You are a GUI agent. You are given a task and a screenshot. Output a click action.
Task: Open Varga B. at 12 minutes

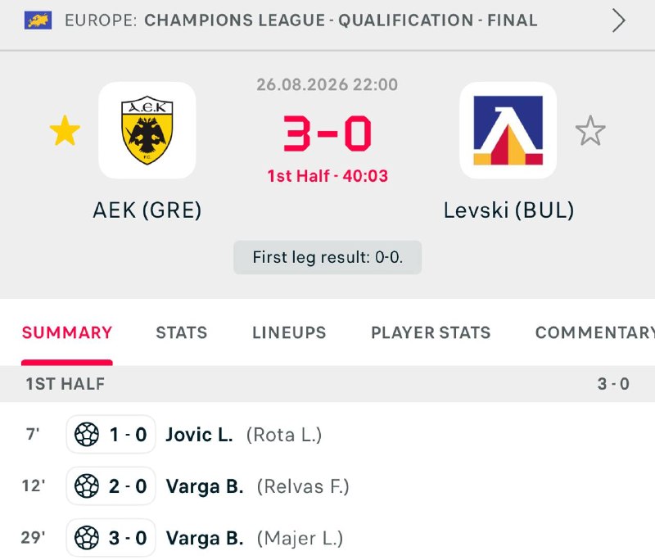click(x=205, y=486)
